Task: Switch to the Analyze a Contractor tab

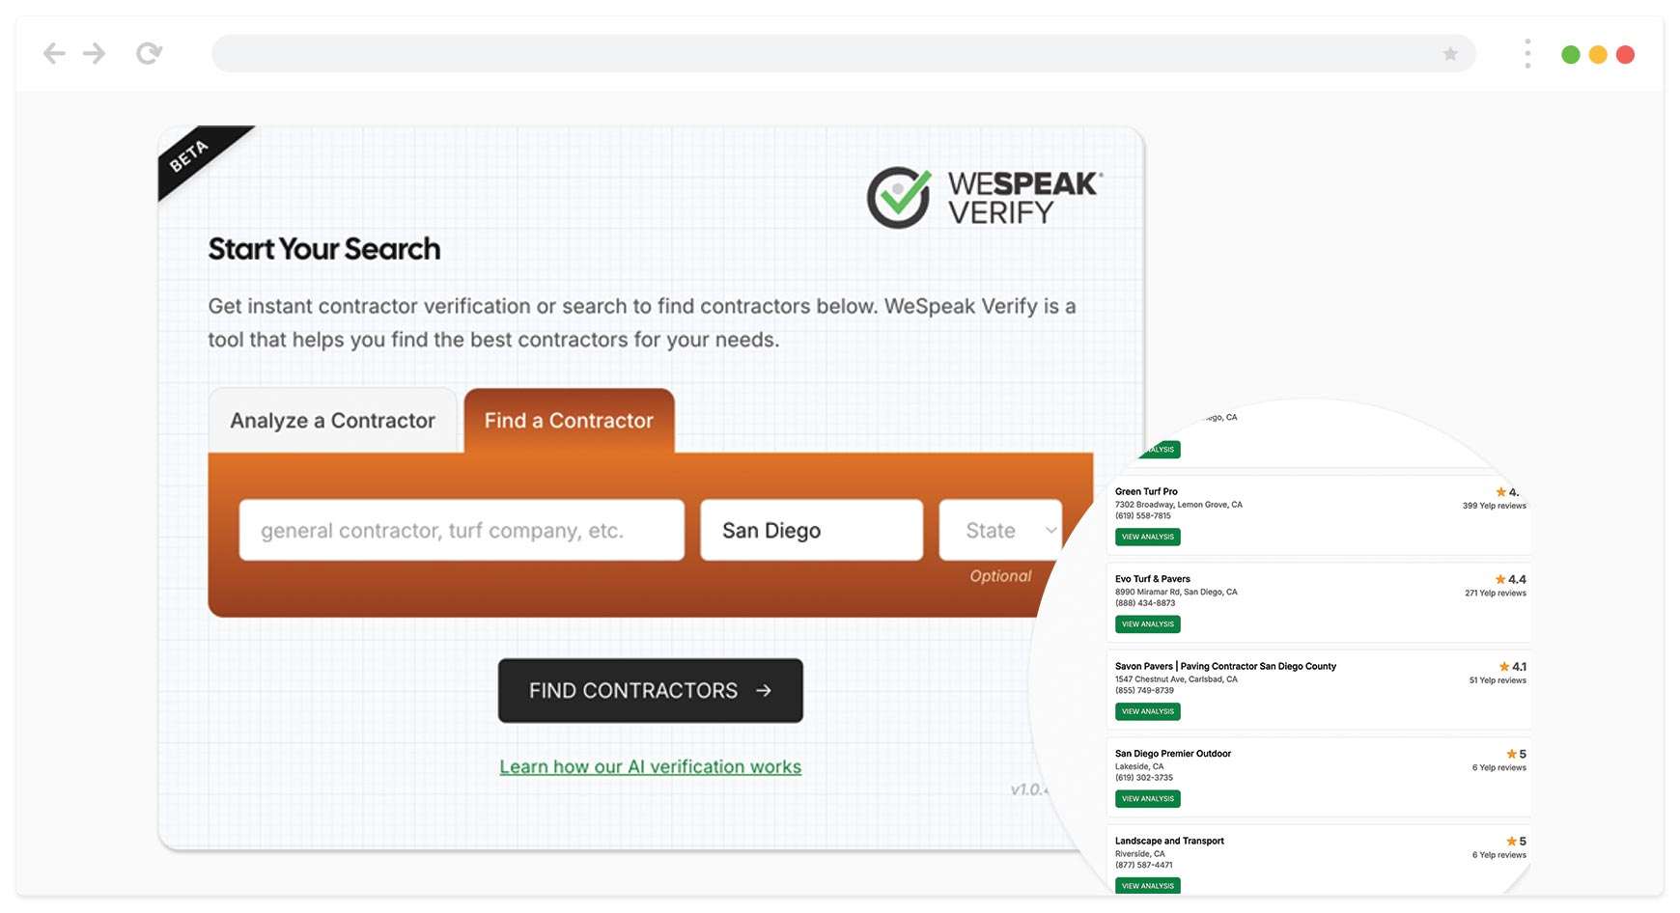Action: point(332,420)
